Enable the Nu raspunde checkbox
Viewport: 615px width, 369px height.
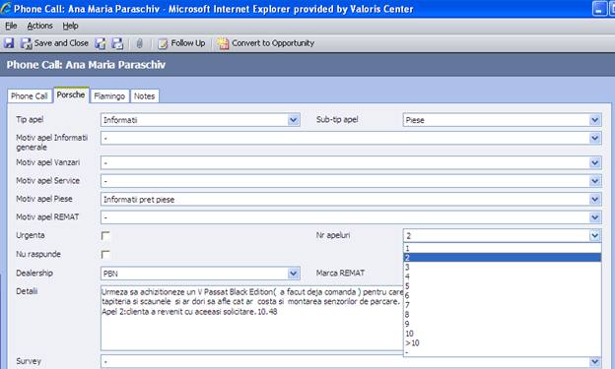105,255
